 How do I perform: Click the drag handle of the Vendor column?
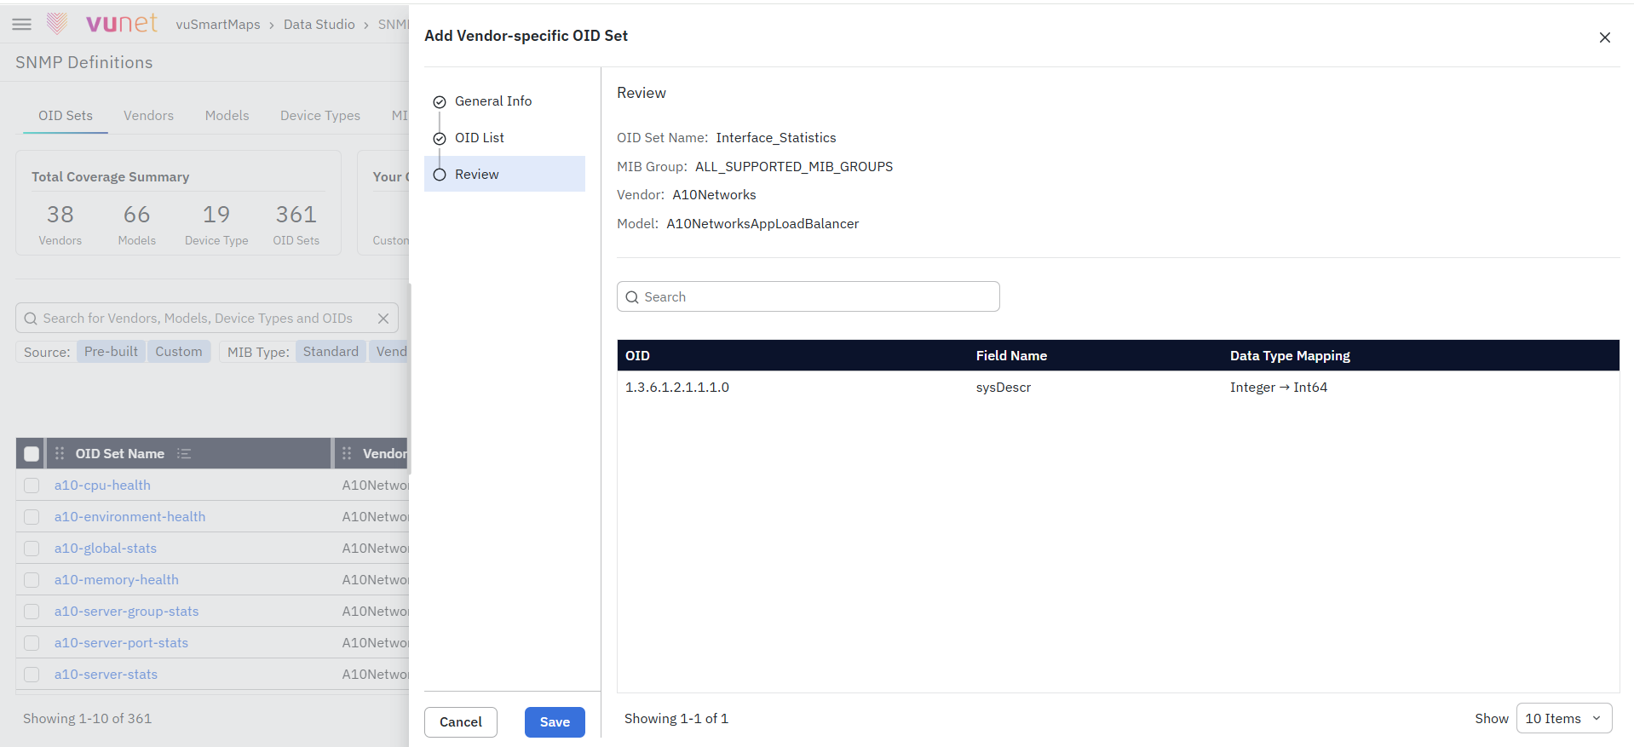click(347, 454)
